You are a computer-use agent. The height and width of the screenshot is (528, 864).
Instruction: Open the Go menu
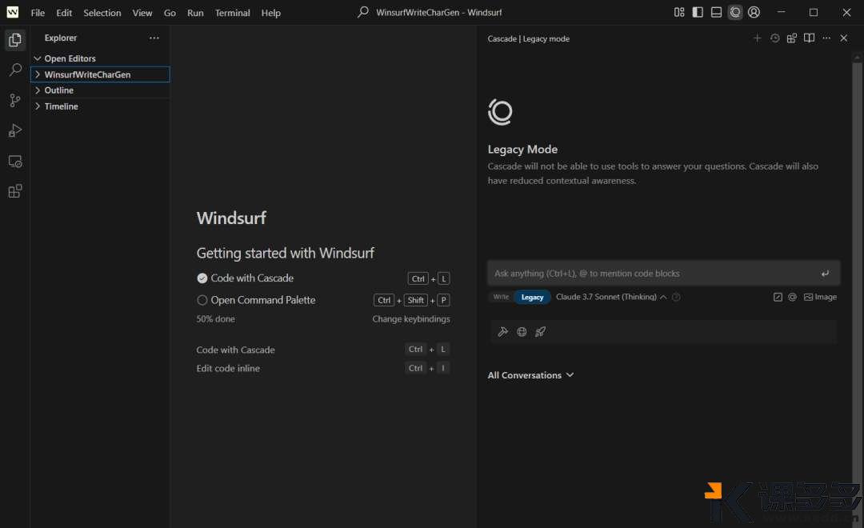170,13
